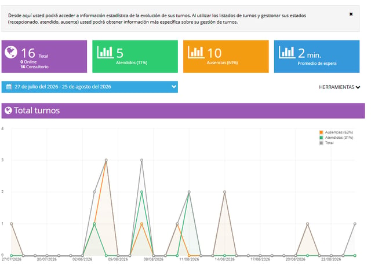This screenshot has height=273, width=371.
Task: Toggle Total series in chart legend
Action: click(326, 143)
